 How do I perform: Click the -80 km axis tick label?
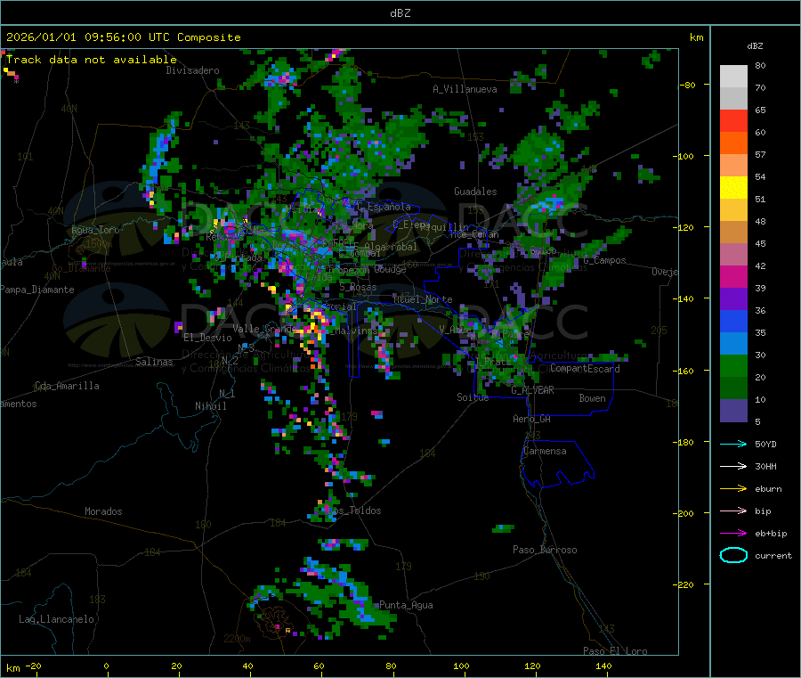click(x=688, y=85)
